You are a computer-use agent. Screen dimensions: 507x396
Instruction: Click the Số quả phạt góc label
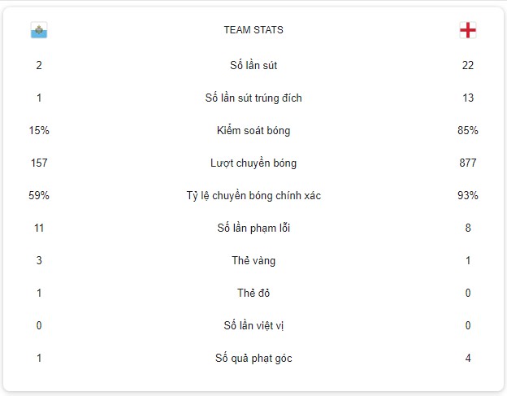pyautogui.click(x=253, y=358)
